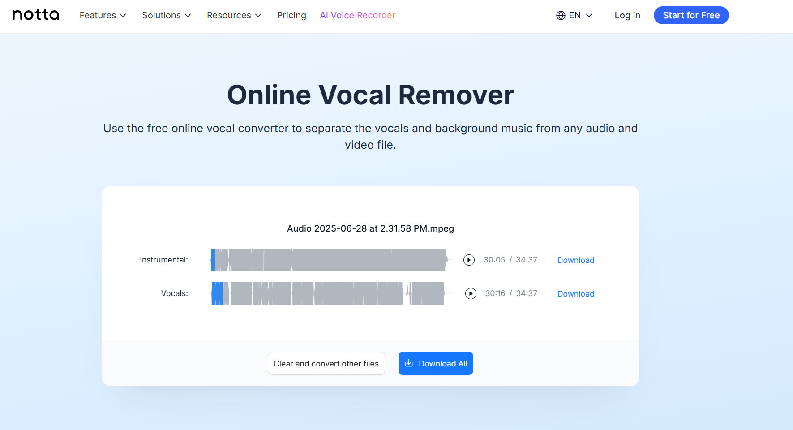Pause Instrumental playback via its circular control
The image size is (793, 430).
click(469, 260)
